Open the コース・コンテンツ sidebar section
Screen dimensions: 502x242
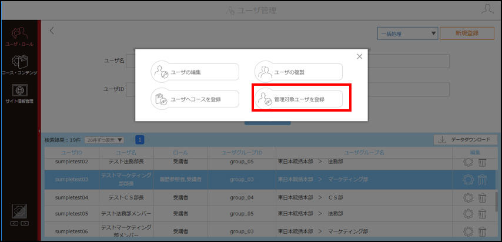pyautogui.click(x=19, y=65)
